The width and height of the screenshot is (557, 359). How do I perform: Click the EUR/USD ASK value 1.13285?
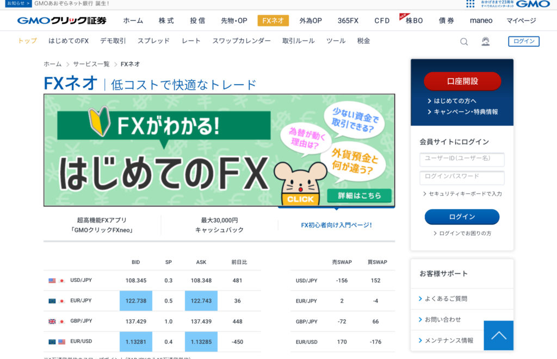coord(201,342)
